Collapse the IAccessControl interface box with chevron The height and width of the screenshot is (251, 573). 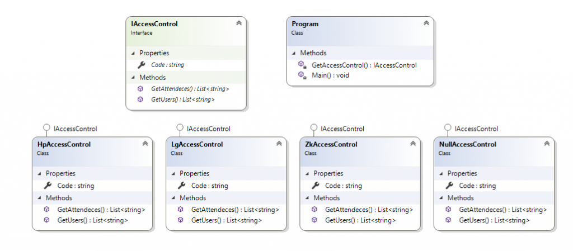tap(238, 23)
